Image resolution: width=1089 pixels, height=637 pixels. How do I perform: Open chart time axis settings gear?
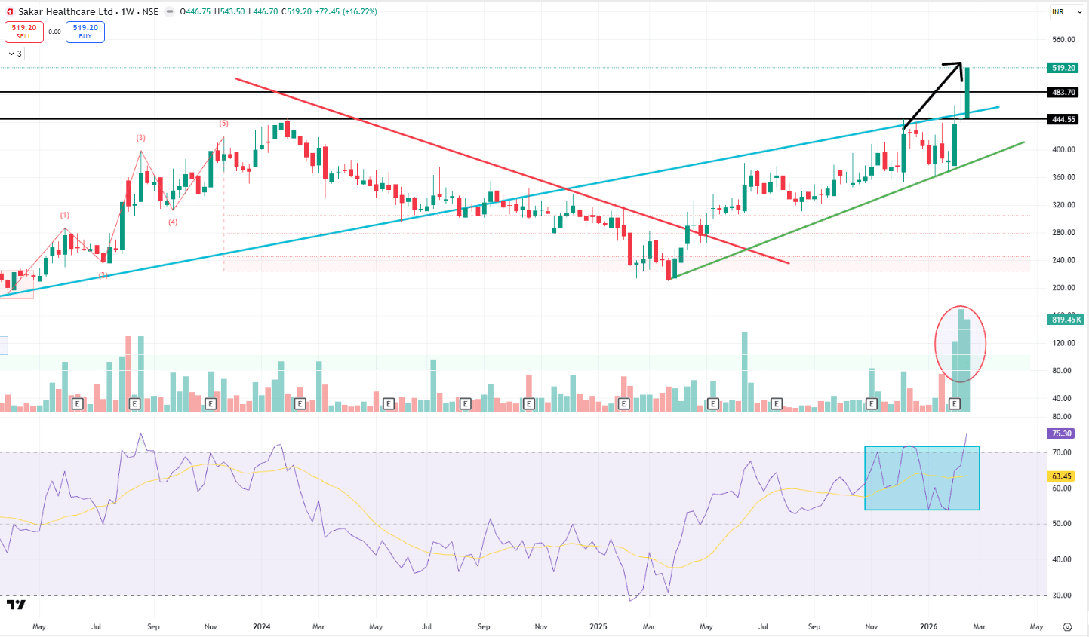tap(1067, 626)
